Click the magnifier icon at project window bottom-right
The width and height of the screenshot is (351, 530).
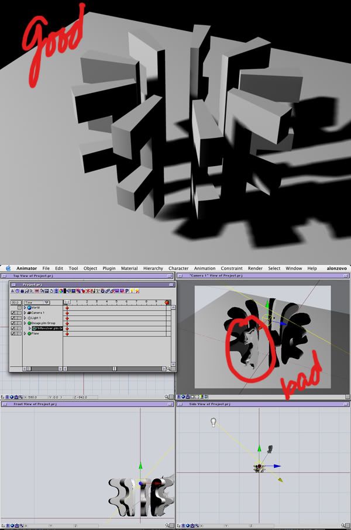click(168, 369)
